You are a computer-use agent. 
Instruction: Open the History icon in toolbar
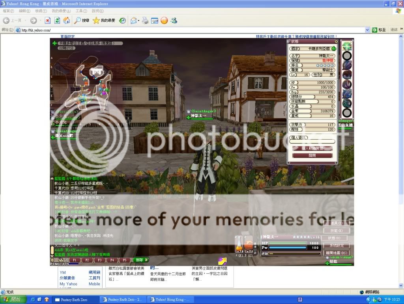(x=123, y=21)
